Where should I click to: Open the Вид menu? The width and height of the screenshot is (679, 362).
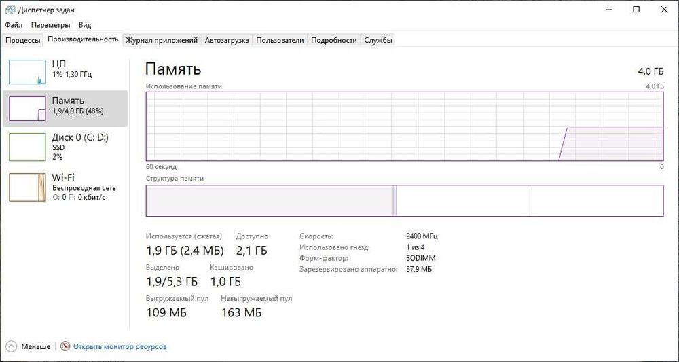pyautogui.click(x=85, y=25)
